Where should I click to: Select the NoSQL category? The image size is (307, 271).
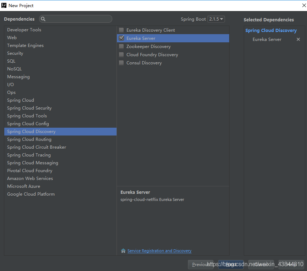(x=60, y=69)
